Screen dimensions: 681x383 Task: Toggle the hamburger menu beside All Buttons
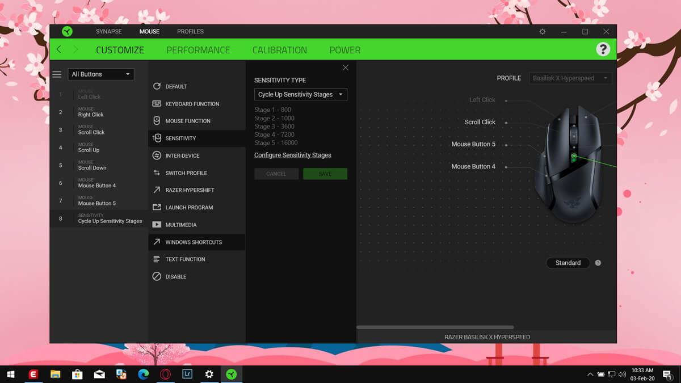coord(57,74)
